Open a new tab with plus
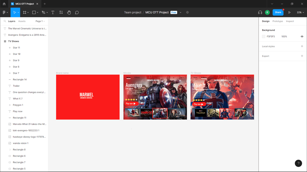The width and height of the screenshot is (307, 172). tap(45, 4)
